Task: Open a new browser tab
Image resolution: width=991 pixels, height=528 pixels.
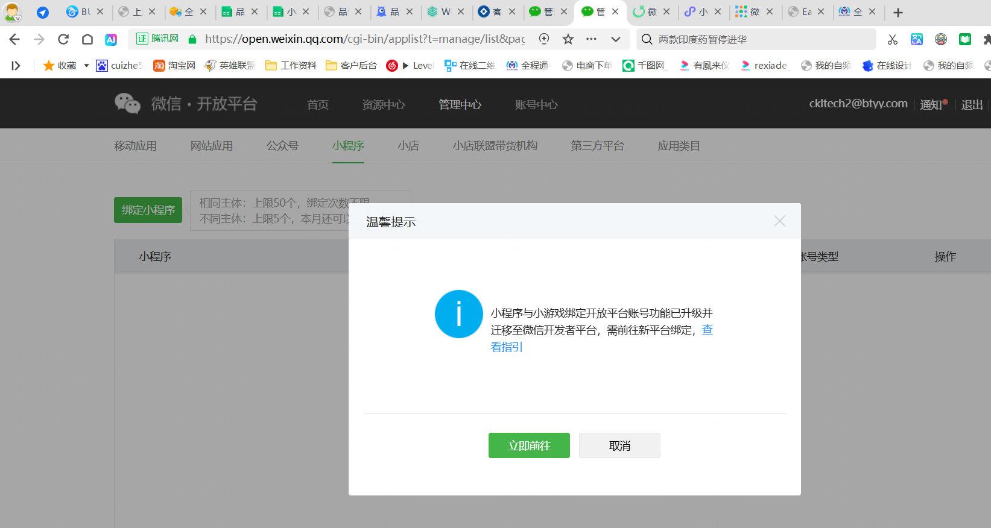Action: [x=898, y=12]
